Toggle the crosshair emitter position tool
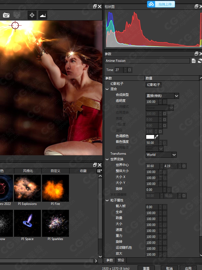Screen dimensions: 202x270 [32, 15]
